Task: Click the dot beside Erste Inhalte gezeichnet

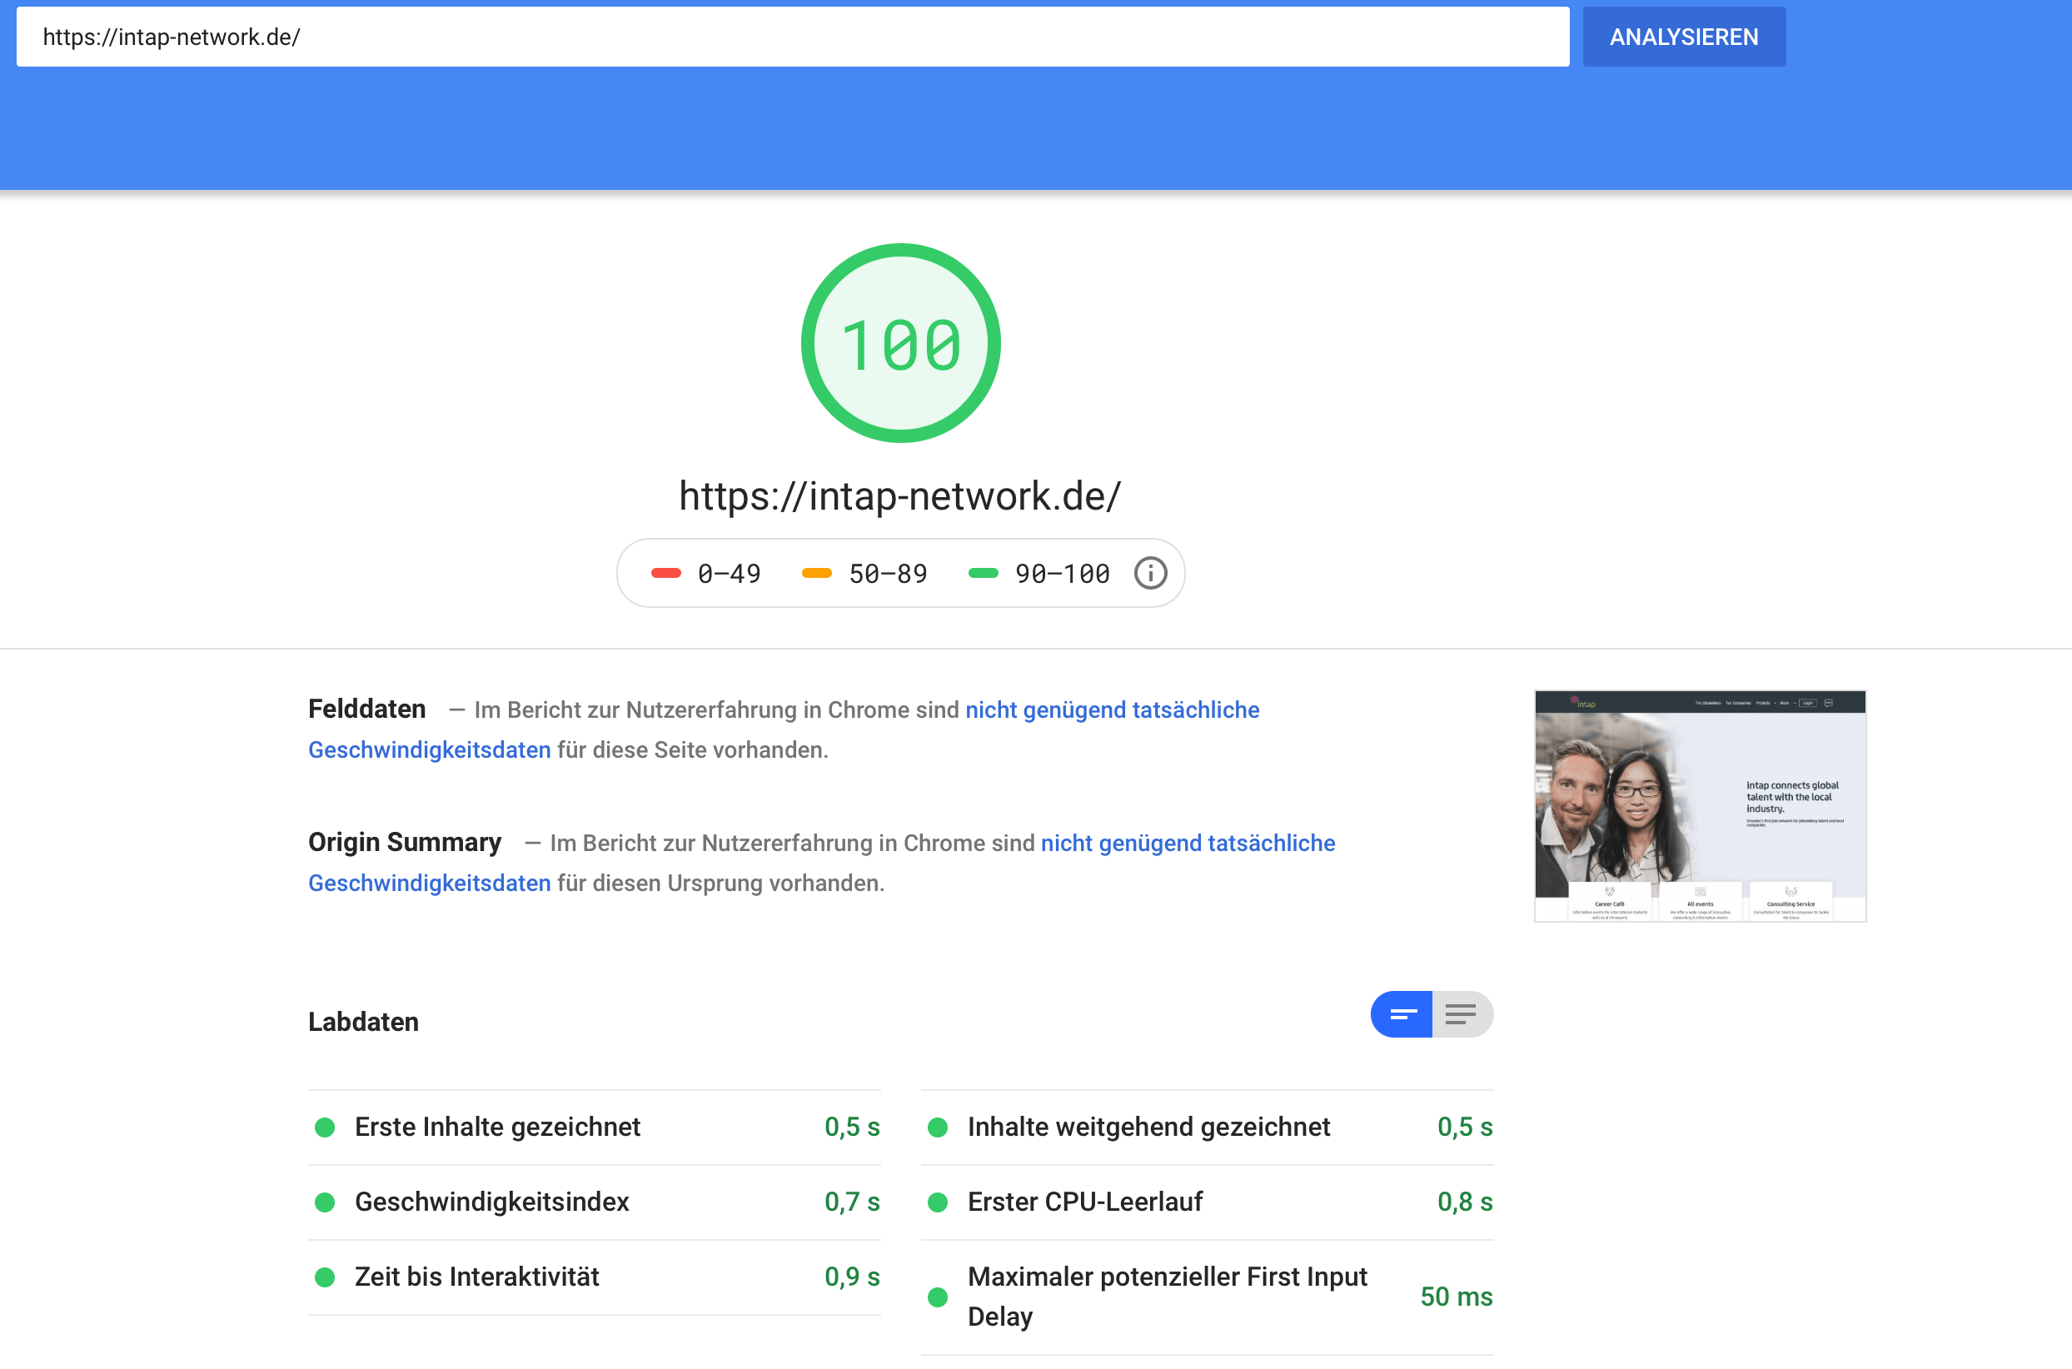Action: click(326, 1128)
